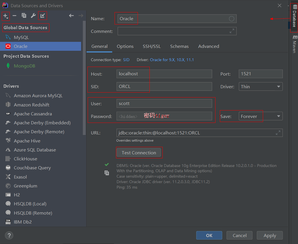Select Amazon Redshift driver
Screen dimensions: 298x244
[40, 105]
